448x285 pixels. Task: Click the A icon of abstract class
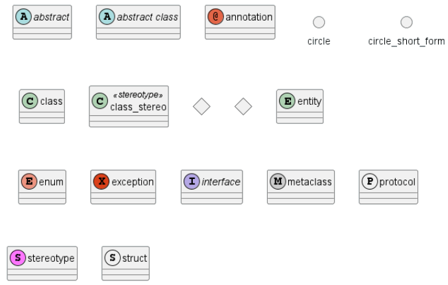[107, 17]
